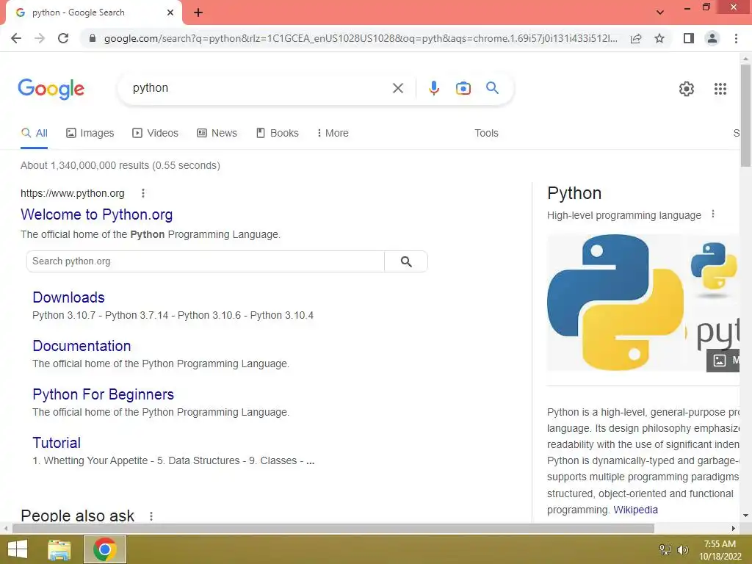Open Chrome side panel
Screen dimensions: 752x564
689,38
